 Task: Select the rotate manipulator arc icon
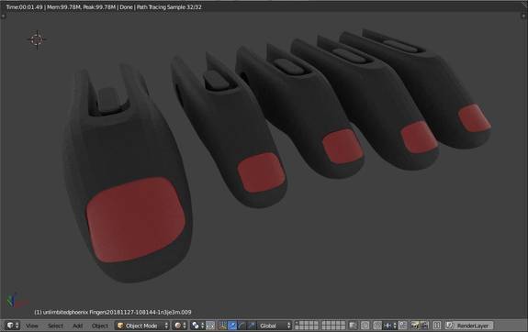tap(242, 326)
